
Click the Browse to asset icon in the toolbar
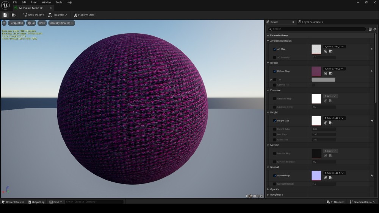(14, 15)
